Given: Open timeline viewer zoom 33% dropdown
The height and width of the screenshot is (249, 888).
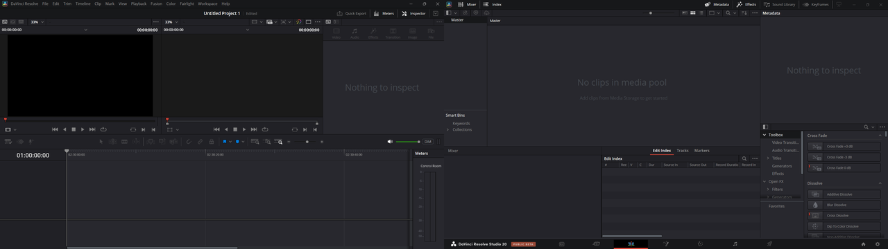Looking at the screenshot, I should pyautogui.click(x=171, y=22).
